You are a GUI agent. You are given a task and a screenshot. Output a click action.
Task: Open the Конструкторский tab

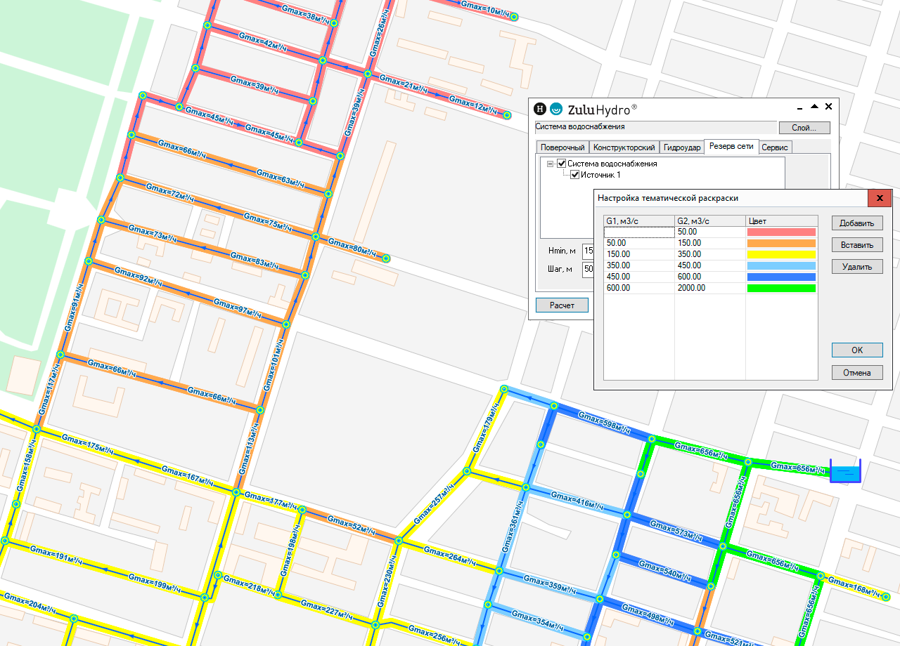click(624, 147)
